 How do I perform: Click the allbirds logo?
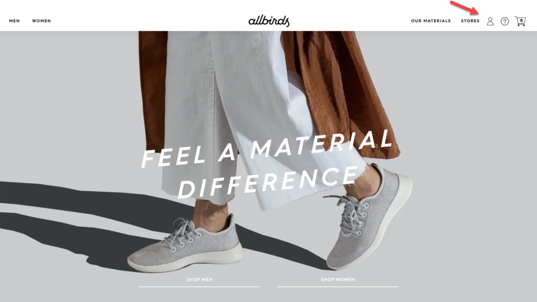(x=269, y=21)
